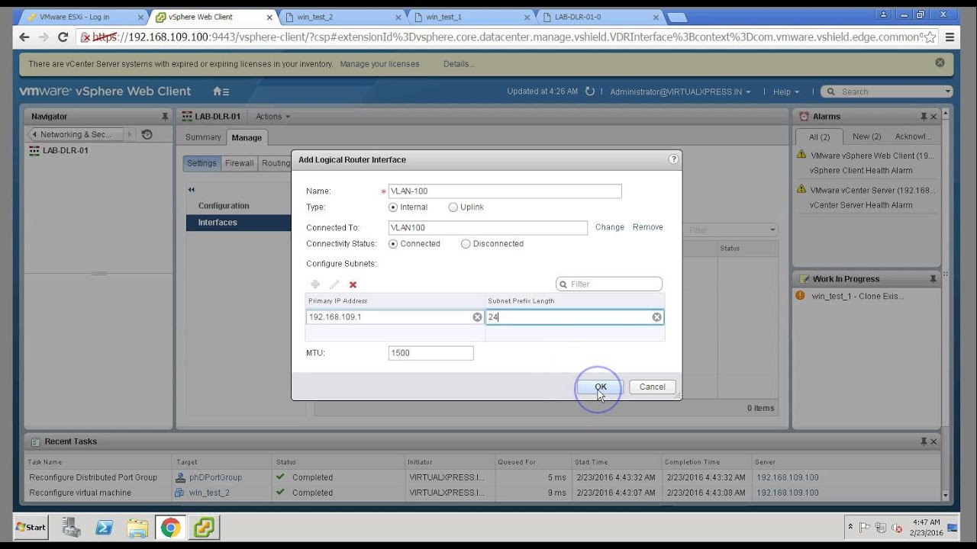The width and height of the screenshot is (977, 549).
Task: Pin the Work In Progress panel
Action: [x=933, y=279]
